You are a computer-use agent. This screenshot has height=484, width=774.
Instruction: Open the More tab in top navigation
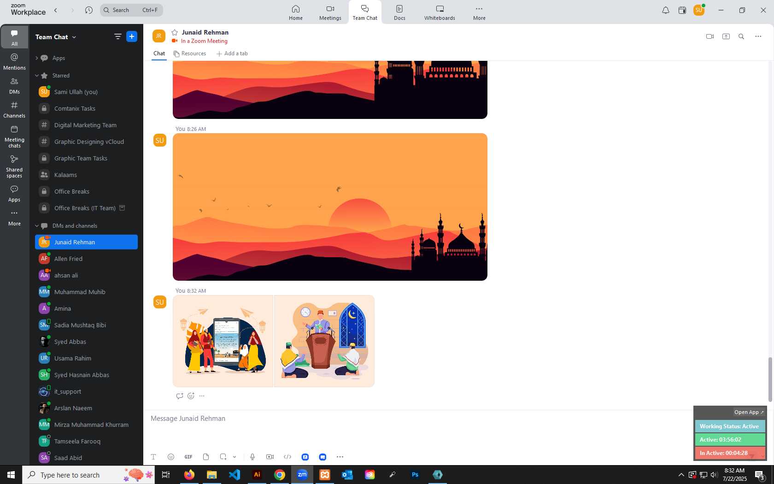(x=479, y=12)
